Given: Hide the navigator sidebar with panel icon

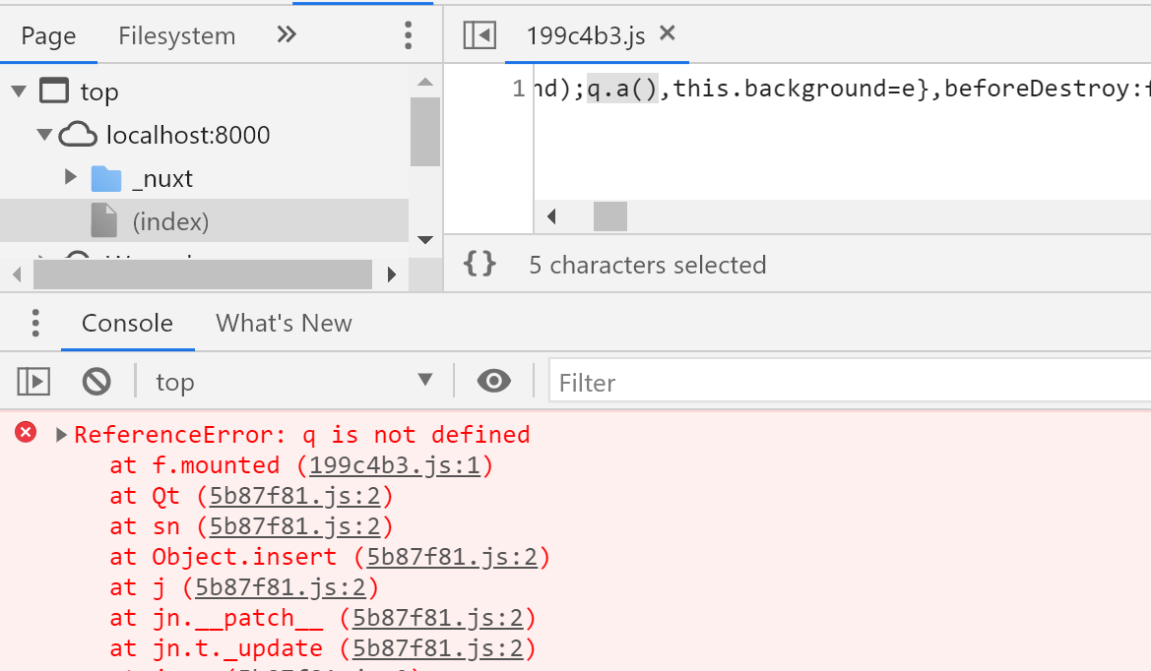Looking at the screenshot, I should [479, 33].
